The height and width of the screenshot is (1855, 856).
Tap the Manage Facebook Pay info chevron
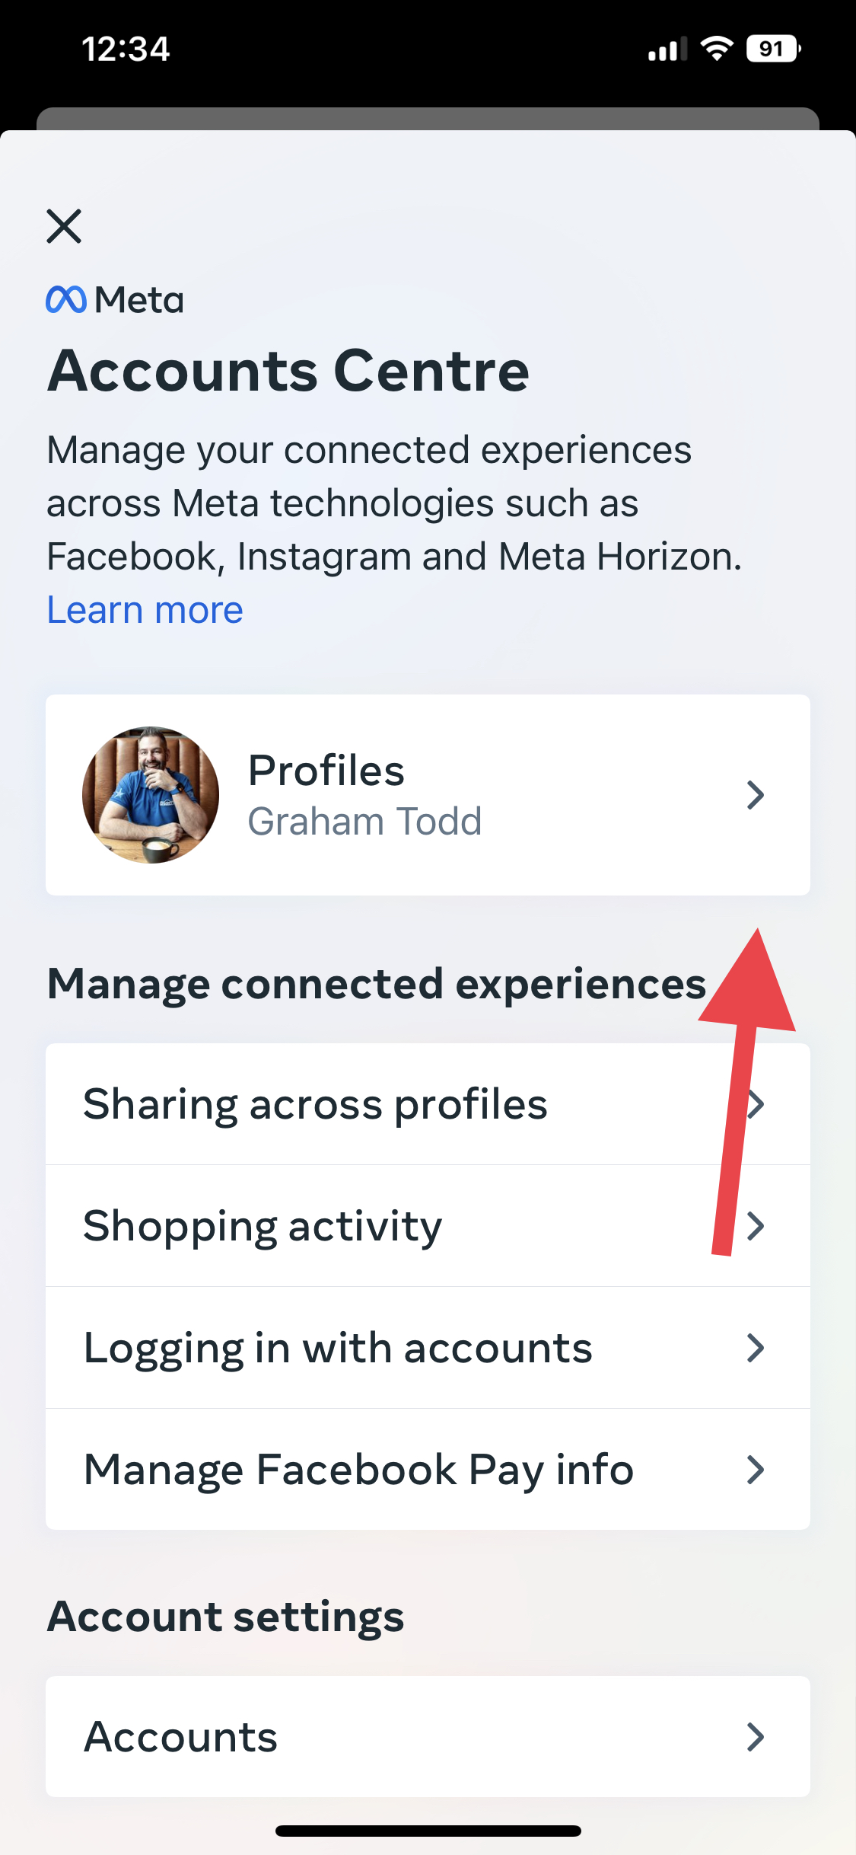click(755, 1470)
